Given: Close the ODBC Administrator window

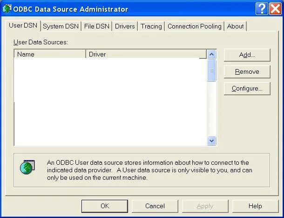Looking at the screenshot, I should pos(275,9).
